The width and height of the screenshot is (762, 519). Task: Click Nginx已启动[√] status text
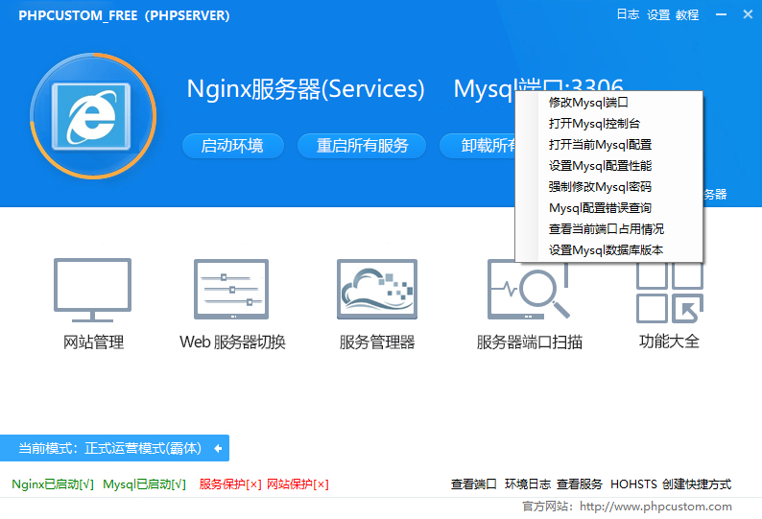click(53, 484)
